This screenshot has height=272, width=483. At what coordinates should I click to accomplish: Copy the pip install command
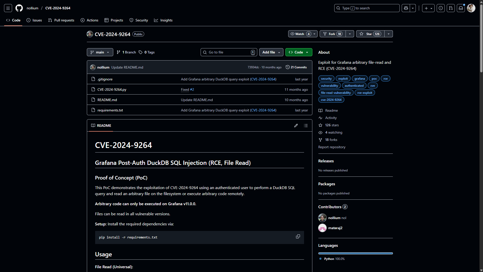tap(298, 236)
